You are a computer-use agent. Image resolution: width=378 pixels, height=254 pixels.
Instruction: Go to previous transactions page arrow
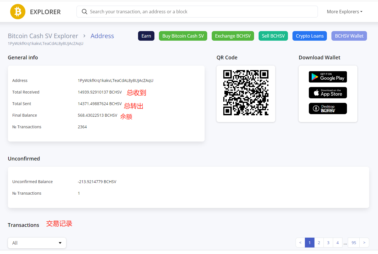(300, 243)
